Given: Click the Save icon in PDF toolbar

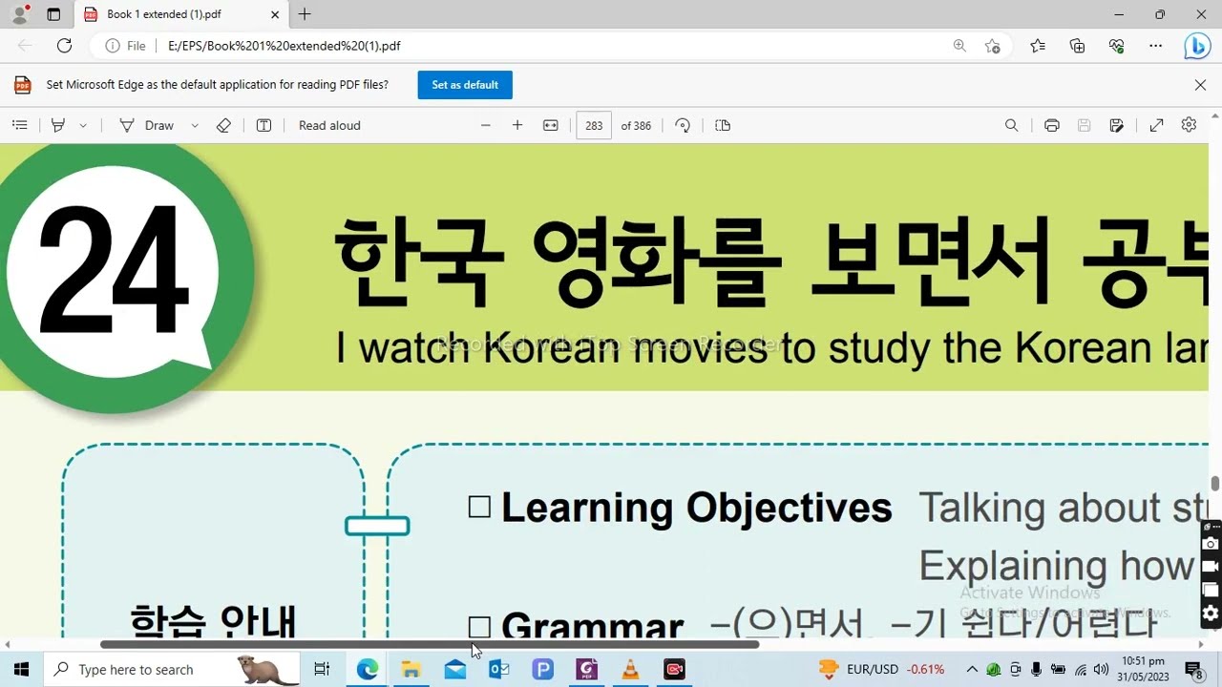Looking at the screenshot, I should (x=1084, y=125).
